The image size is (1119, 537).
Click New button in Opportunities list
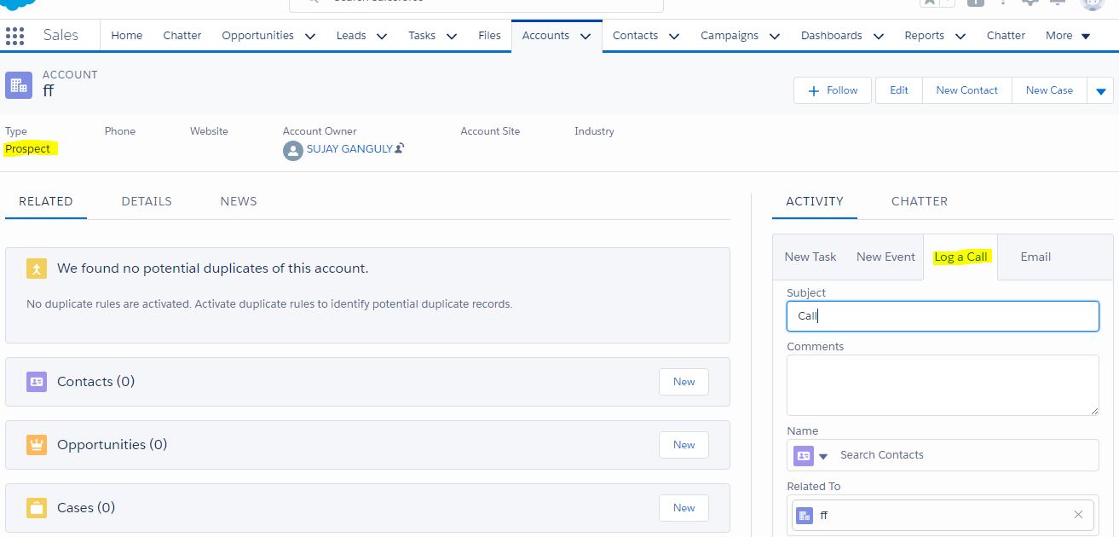(684, 445)
